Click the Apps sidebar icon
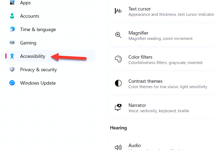The width and height of the screenshot is (214, 150). click(12, 3)
